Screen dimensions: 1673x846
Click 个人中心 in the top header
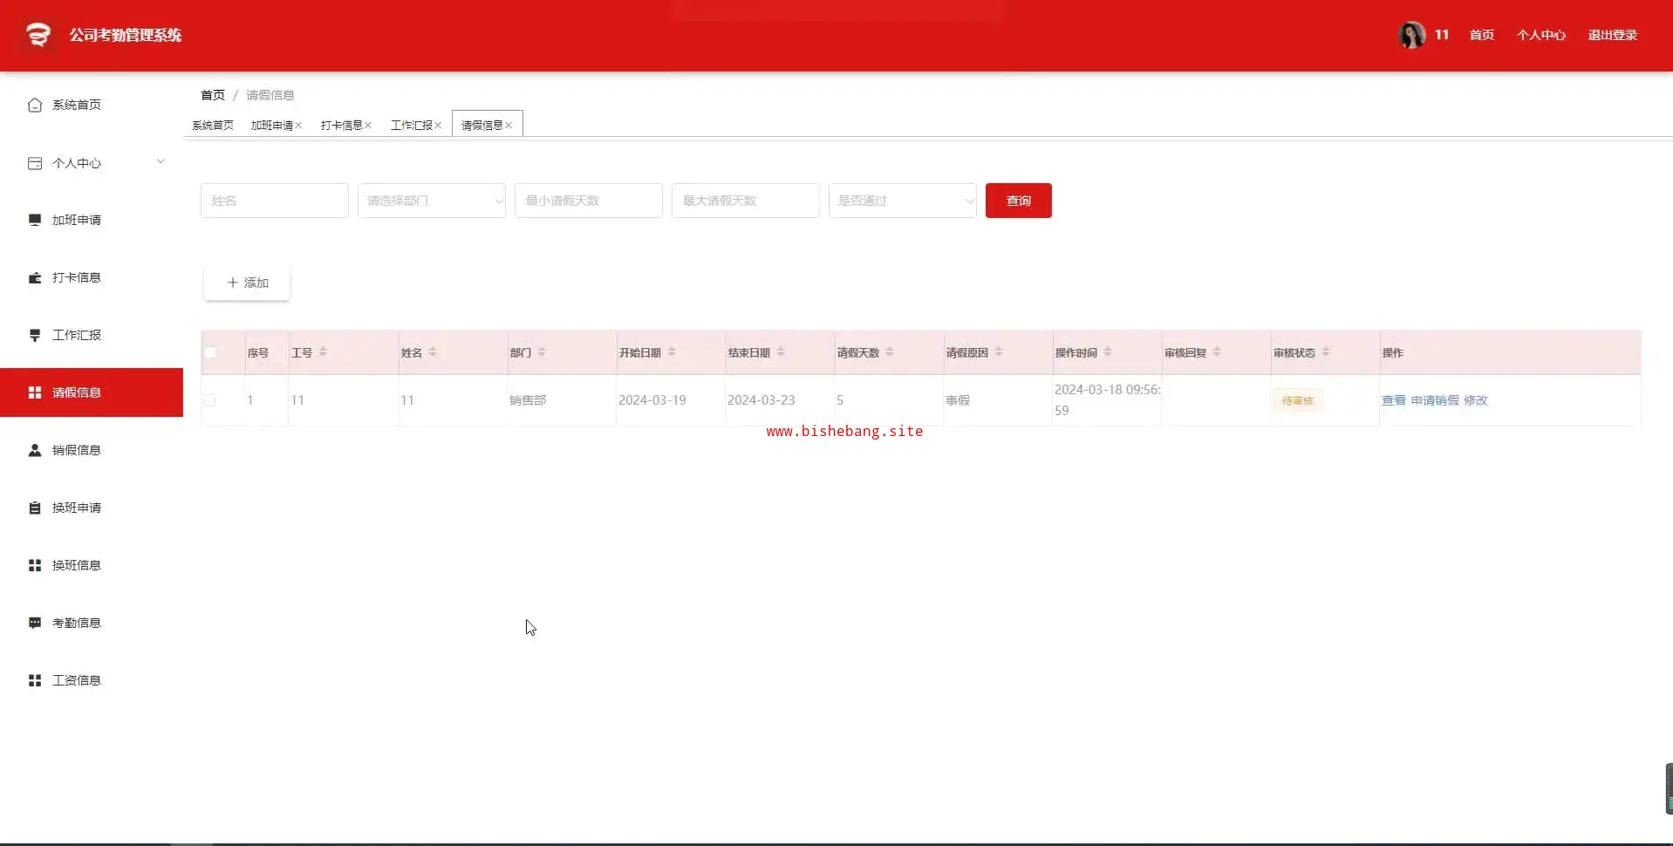pos(1541,35)
